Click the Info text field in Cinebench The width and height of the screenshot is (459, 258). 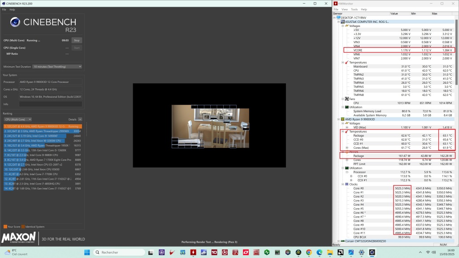tap(51, 104)
